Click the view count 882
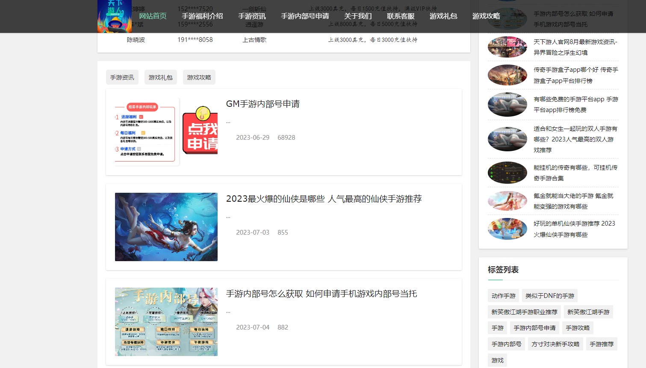Screen dimensions: 646x368 283,327
